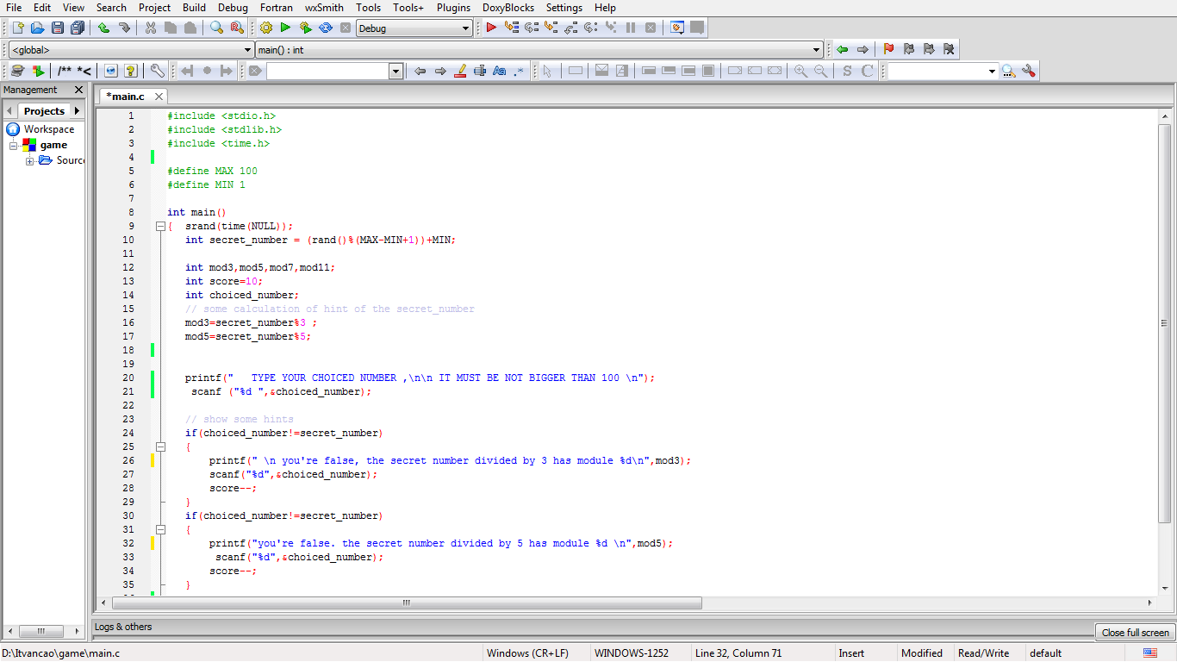The height and width of the screenshot is (662, 1177).
Task: Select the main.c editor tab
Action: pyautogui.click(x=126, y=97)
